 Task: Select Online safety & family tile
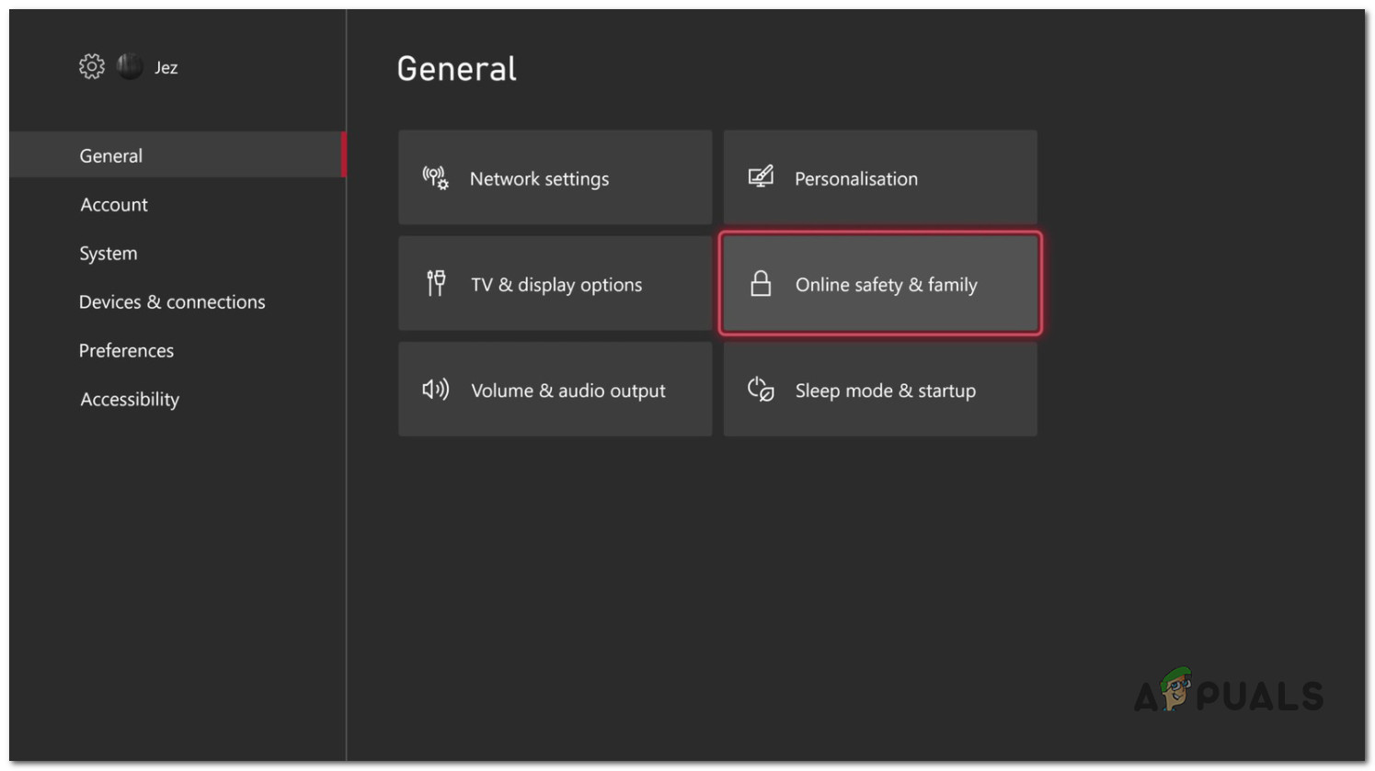click(880, 283)
